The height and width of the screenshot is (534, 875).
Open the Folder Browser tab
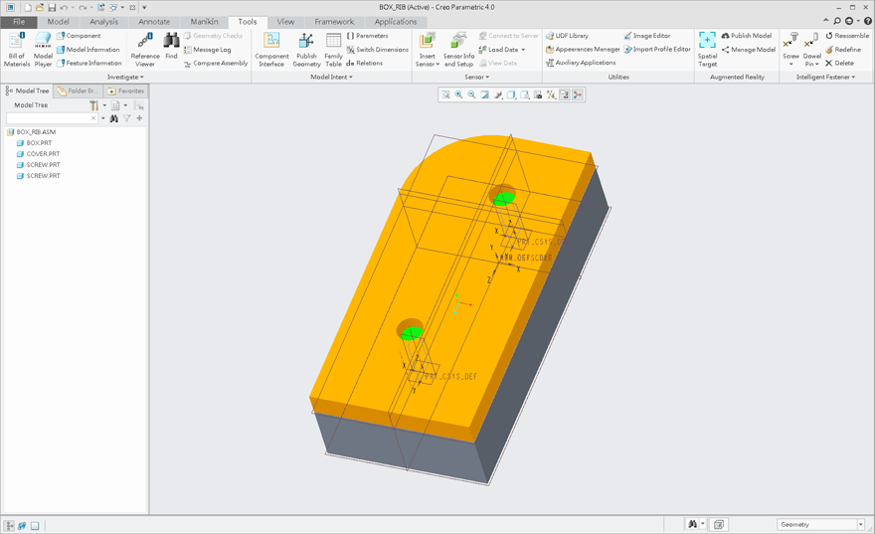coord(77,90)
